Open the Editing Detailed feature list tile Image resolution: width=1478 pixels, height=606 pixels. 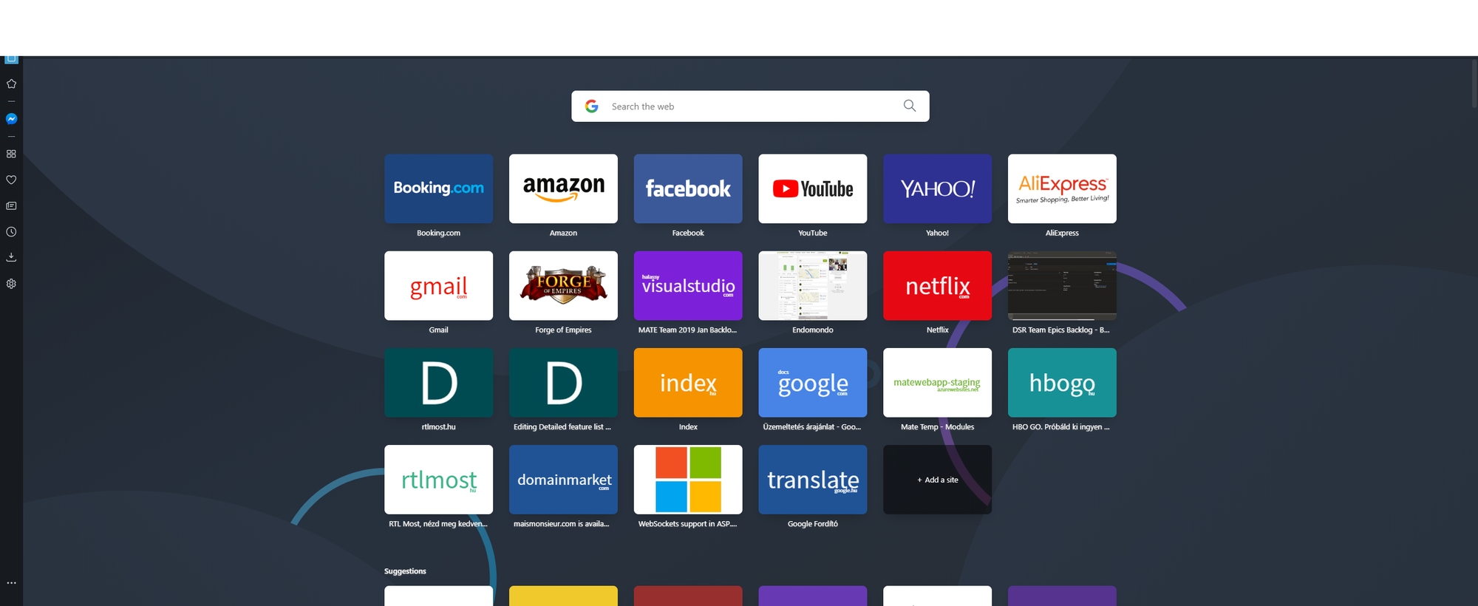point(563,383)
